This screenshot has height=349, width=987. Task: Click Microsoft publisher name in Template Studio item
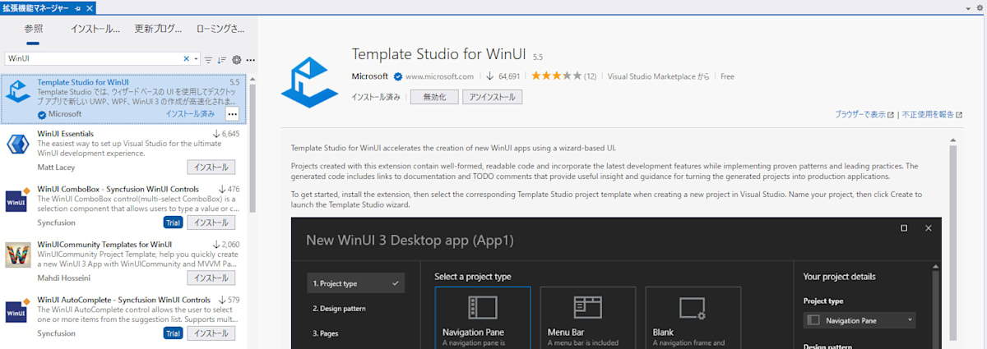(65, 114)
